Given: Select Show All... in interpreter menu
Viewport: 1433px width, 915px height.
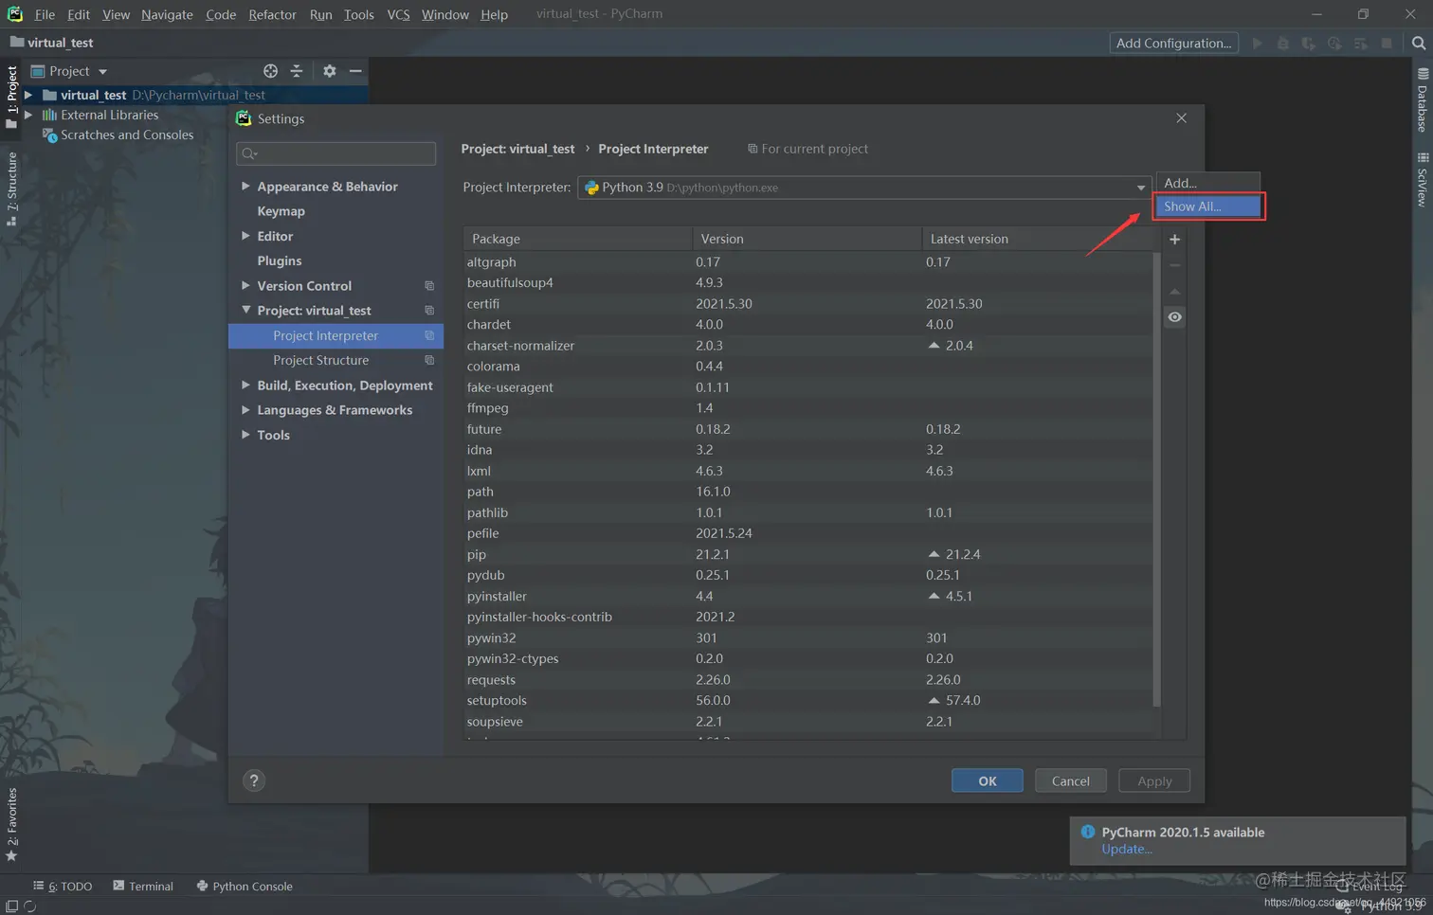Looking at the screenshot, I should click(x=1207, y=206).
